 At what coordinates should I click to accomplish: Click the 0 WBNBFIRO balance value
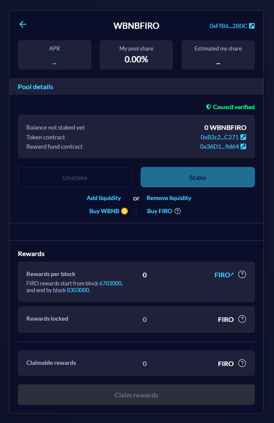pos(225,127)
